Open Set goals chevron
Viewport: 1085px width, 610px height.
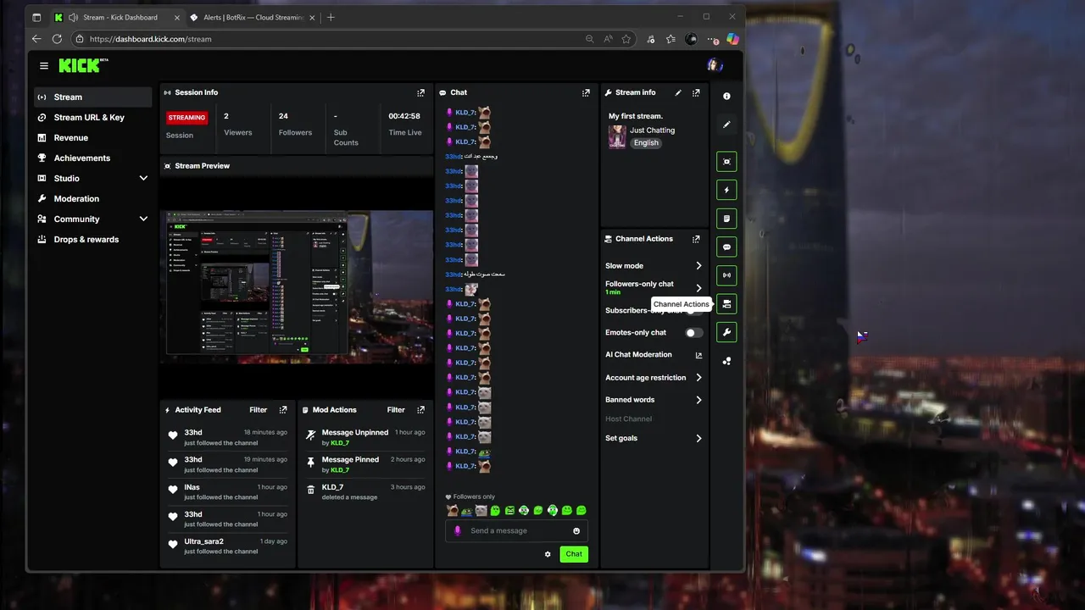click(x=698, y=439)
